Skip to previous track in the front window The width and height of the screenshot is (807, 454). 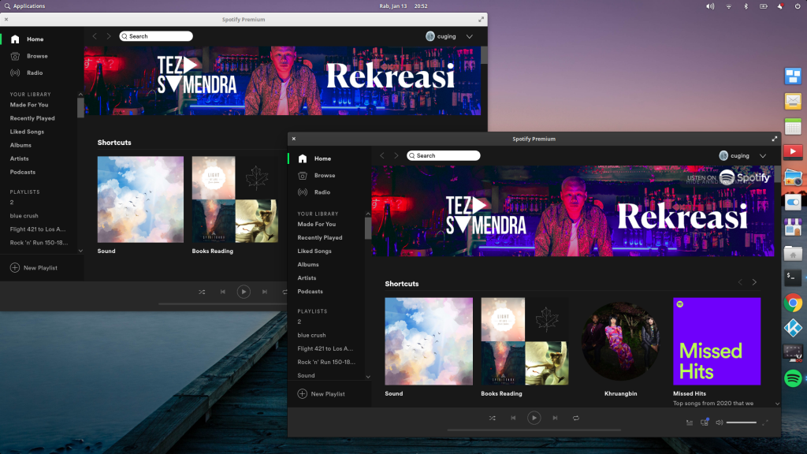513,418
